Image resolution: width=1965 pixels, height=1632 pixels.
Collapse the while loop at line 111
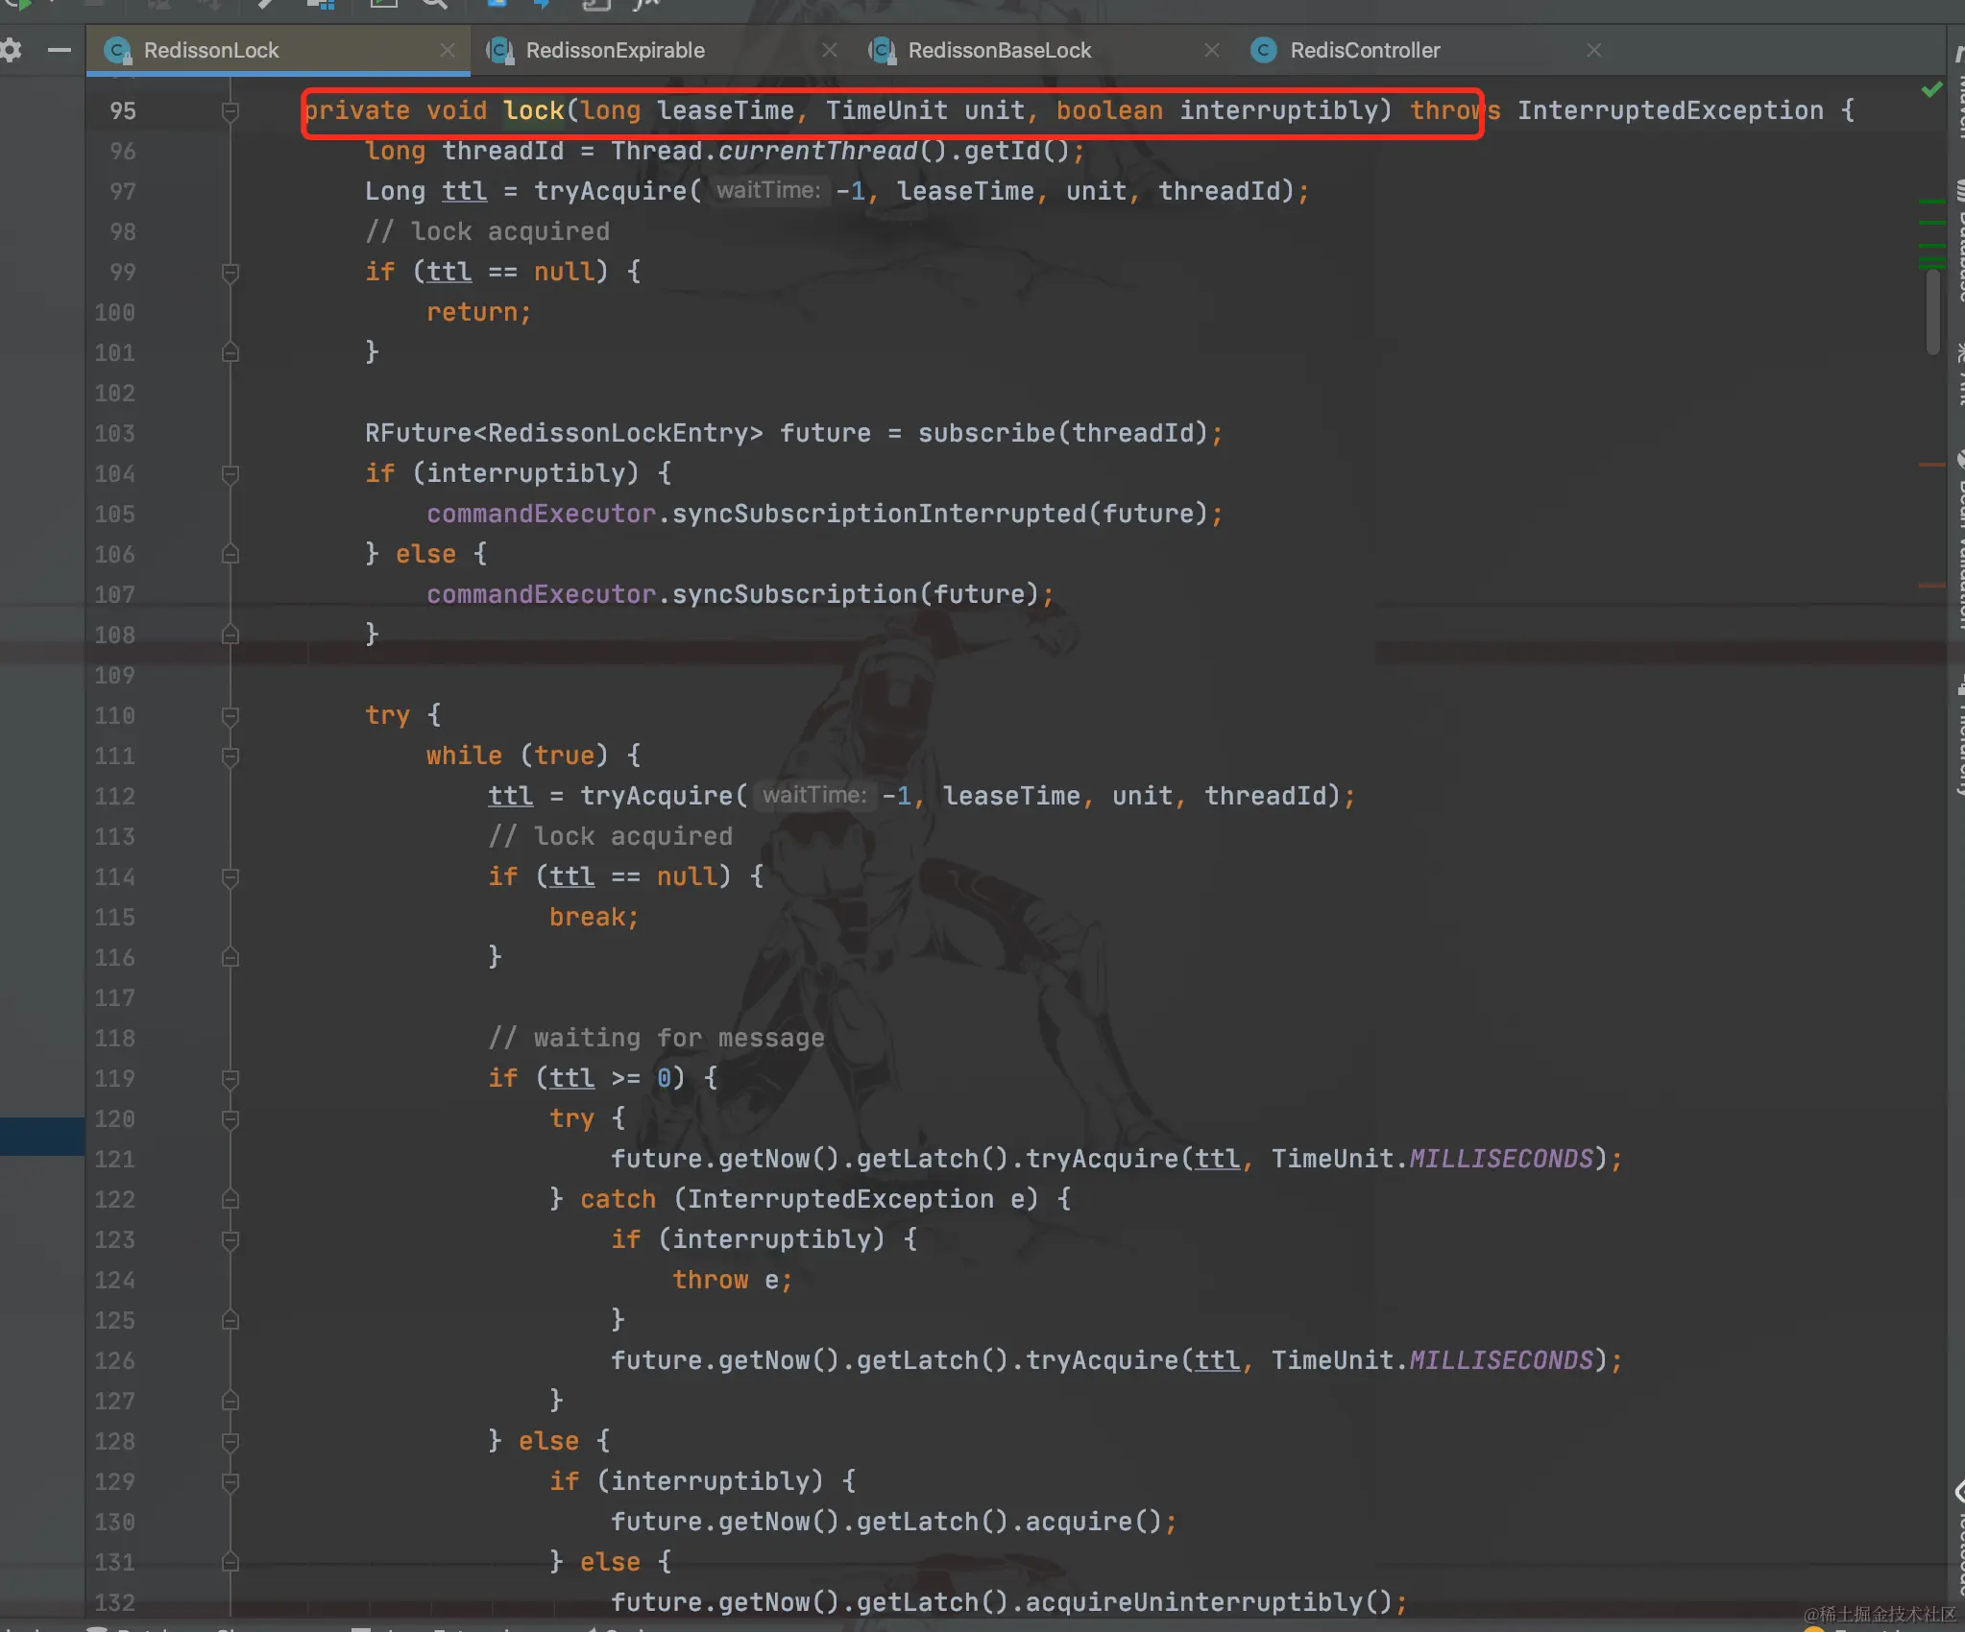(x=230, y=756)
